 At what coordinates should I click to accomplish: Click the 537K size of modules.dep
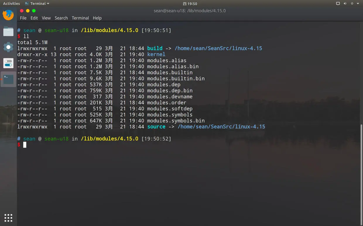click(x=96, y=85)
